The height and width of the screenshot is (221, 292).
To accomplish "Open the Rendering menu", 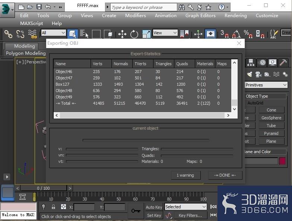I will [x=235, y=16].
